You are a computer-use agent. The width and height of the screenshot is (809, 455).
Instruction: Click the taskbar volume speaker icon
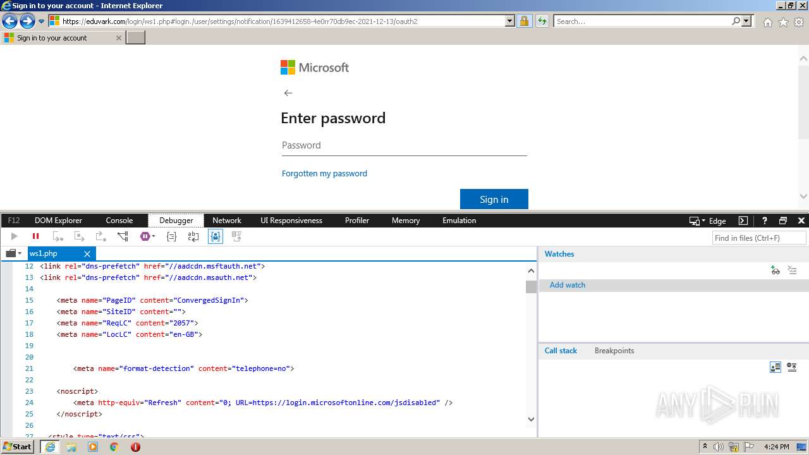[x=719, y=447]
